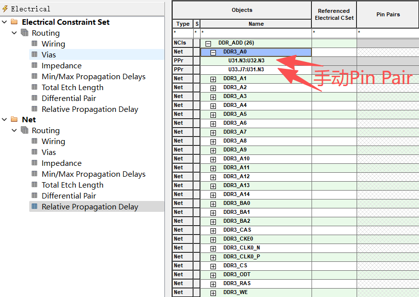Expand the DDR3_BA1 net

(213, 213)
